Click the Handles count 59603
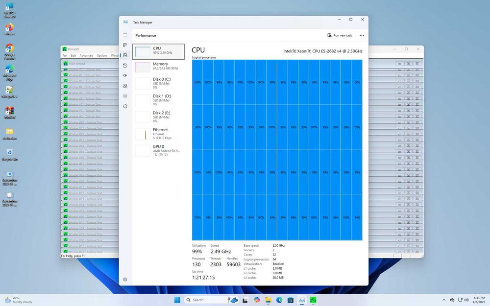The width and height of the screenshot is (490, 306). click(233, 264)
